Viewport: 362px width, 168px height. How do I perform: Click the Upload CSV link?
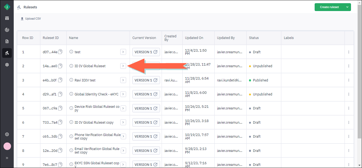click(x=31, y=19)
